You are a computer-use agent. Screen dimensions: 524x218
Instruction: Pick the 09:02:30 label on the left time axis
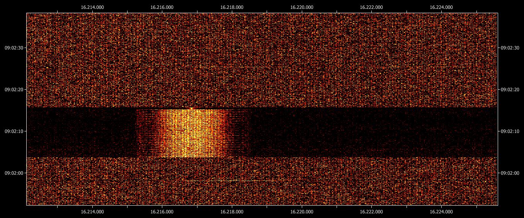coord(14,48)
